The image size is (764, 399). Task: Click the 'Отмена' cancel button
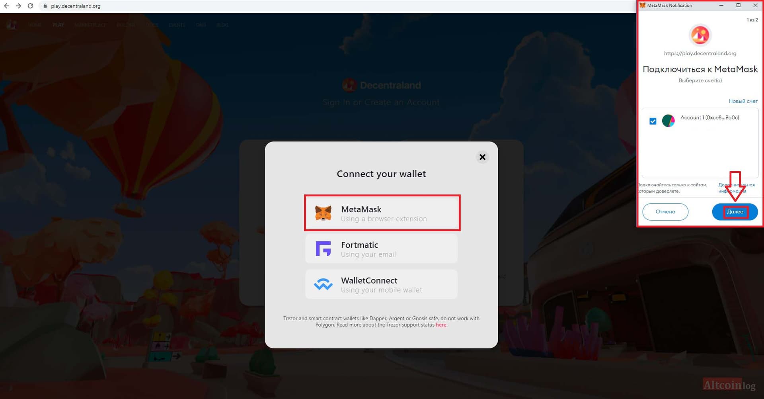click(665, 212)
